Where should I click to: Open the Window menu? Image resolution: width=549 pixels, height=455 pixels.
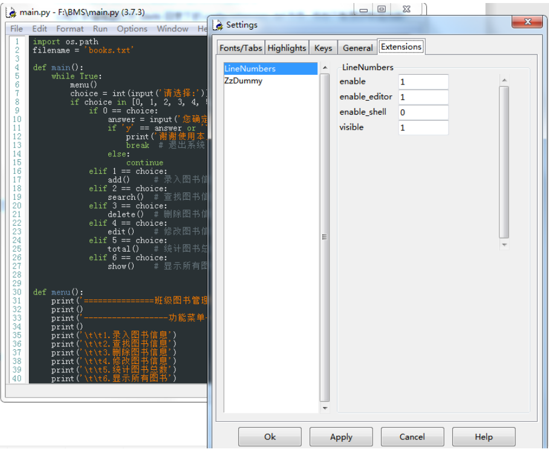coord(172,28)
